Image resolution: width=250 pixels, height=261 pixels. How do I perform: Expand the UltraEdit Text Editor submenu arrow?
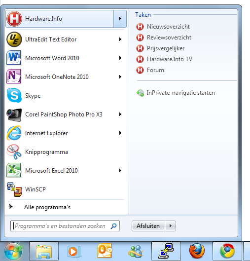(120, 39)
